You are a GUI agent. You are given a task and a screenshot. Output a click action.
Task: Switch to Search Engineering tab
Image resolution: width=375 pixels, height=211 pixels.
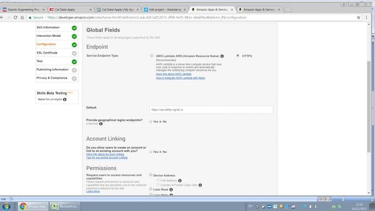(x=23, y=9)
